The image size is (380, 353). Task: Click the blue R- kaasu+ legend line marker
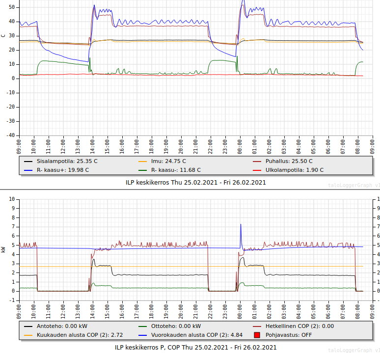[28, 170]
